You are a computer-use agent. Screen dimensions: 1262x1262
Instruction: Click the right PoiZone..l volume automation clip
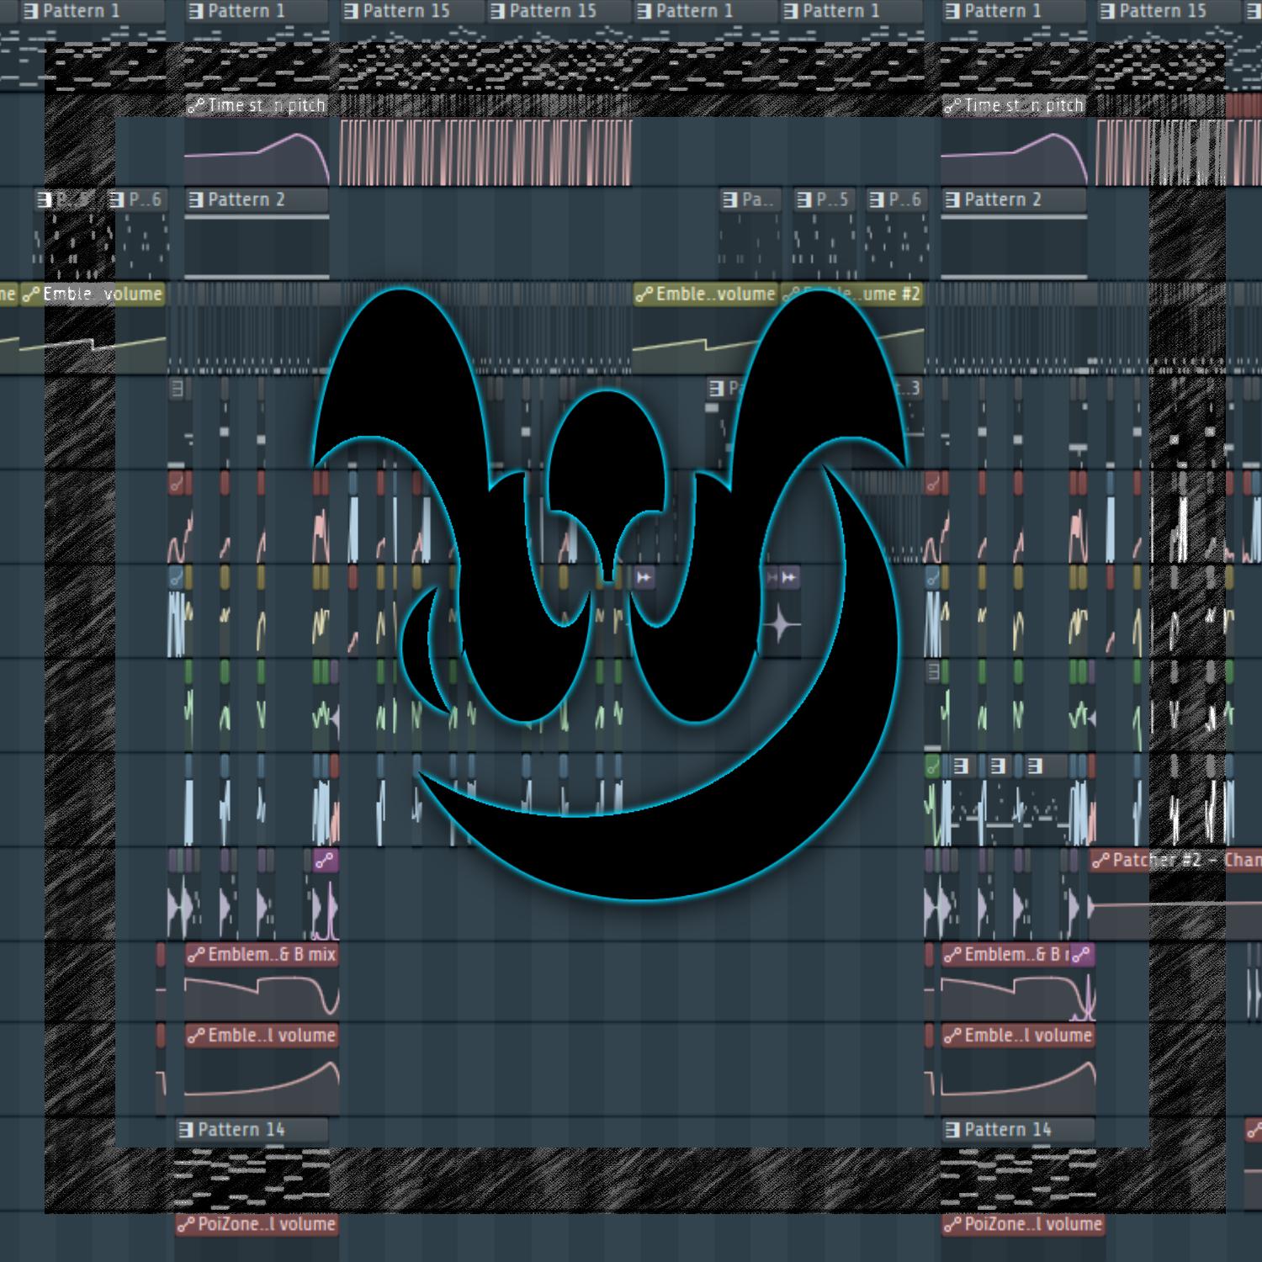(x=1023, y=1224)
